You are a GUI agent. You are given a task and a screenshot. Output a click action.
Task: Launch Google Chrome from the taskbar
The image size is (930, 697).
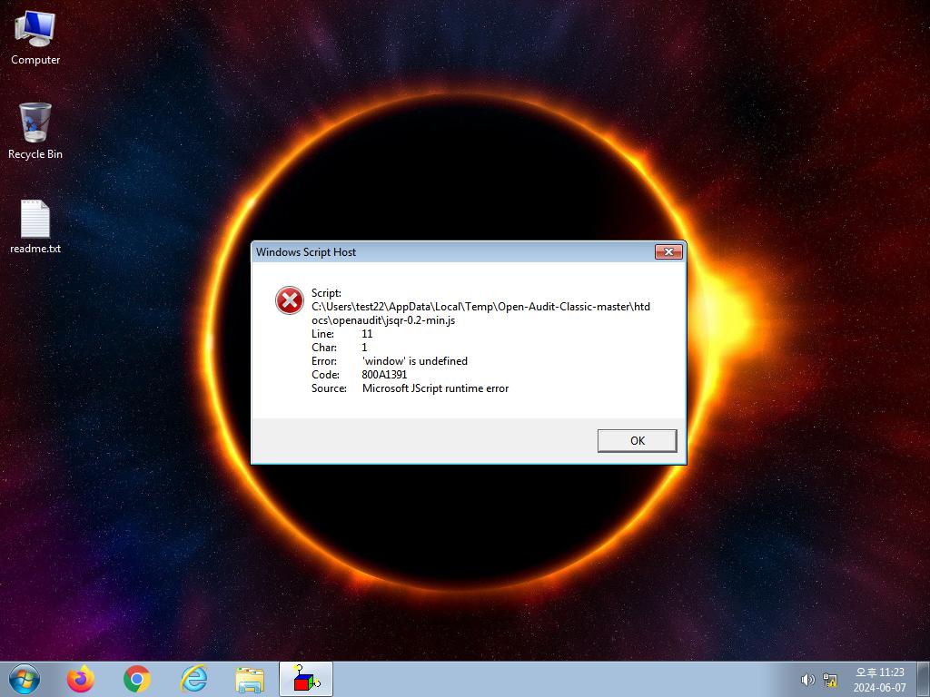coord(137,679)
